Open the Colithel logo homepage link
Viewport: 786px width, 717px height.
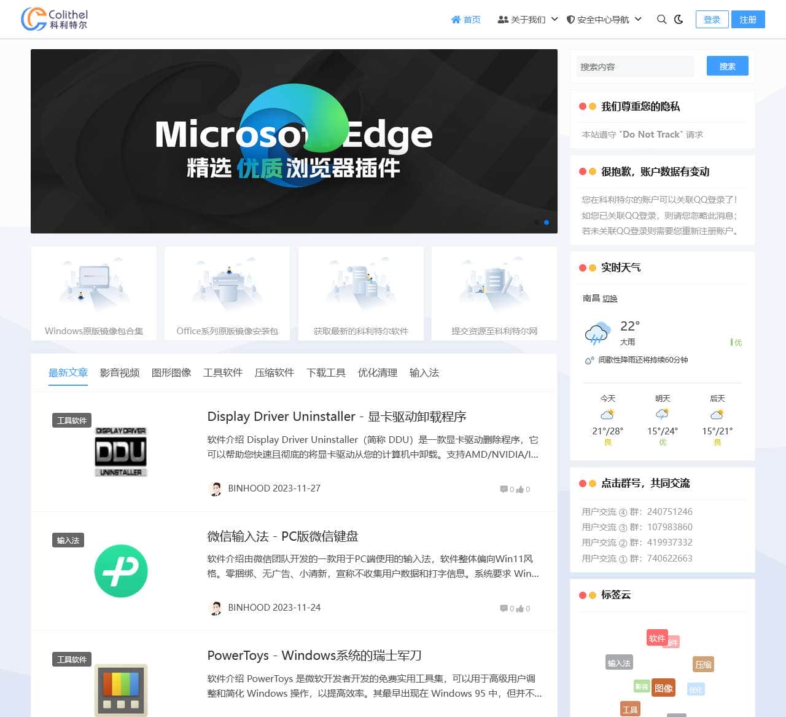[55, 19]
